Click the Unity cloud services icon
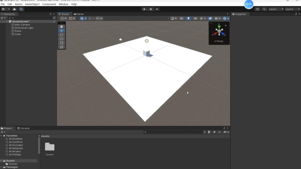301x169 pixels. point(14,9)
